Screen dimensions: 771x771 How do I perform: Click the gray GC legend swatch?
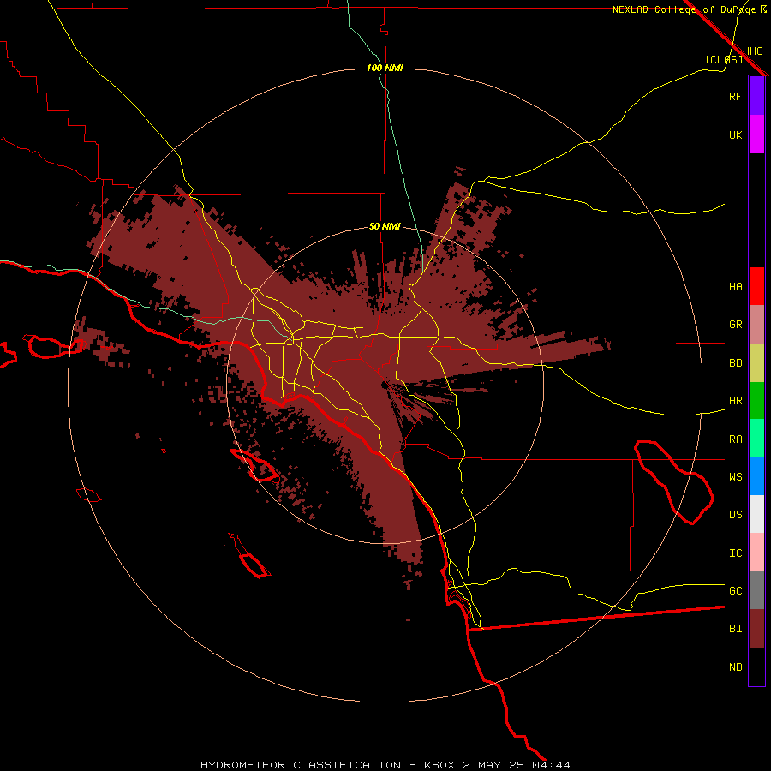point(756,590)
